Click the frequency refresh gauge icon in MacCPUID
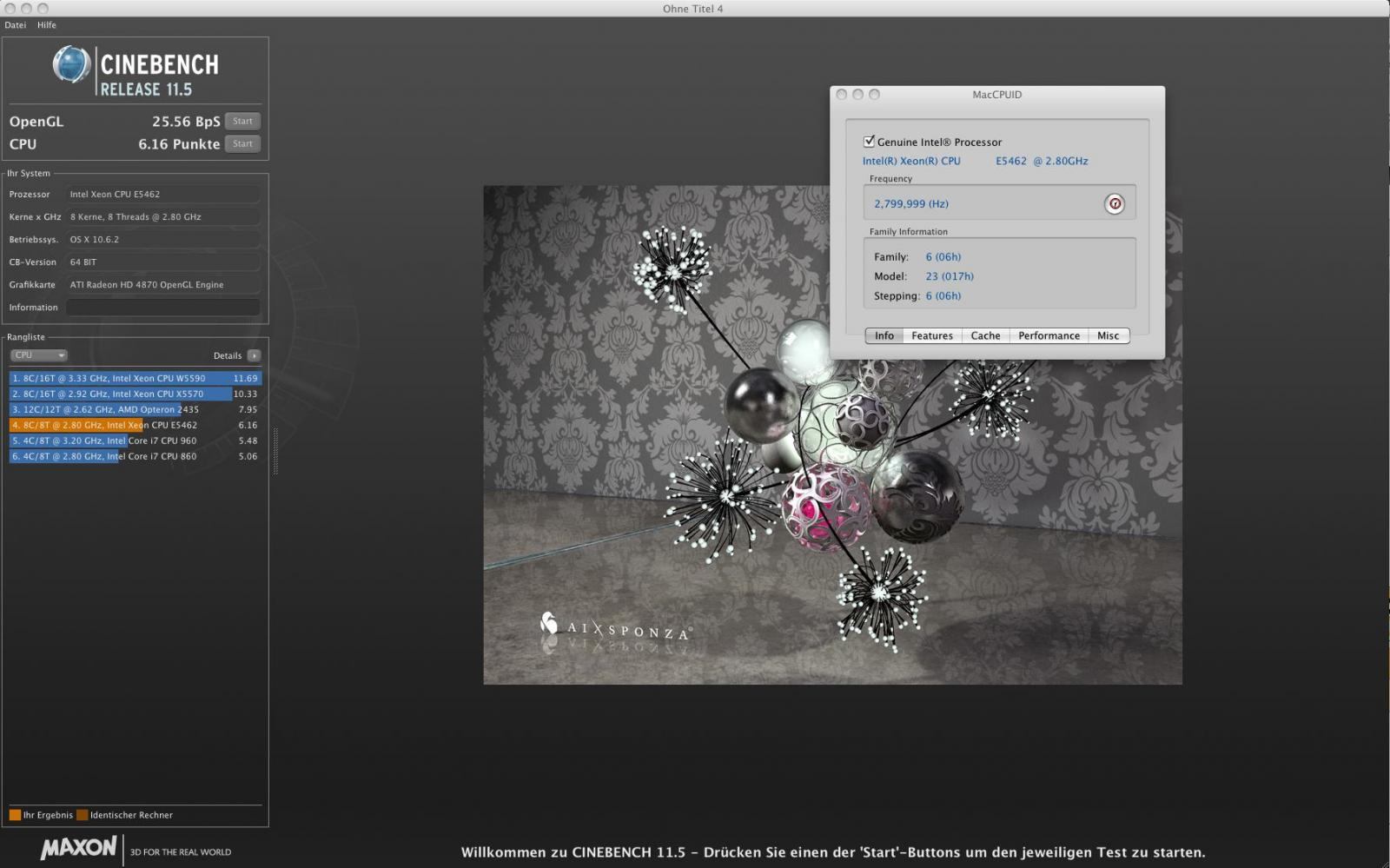This screenshot has height=868, width=1390. pos(1114,204)
